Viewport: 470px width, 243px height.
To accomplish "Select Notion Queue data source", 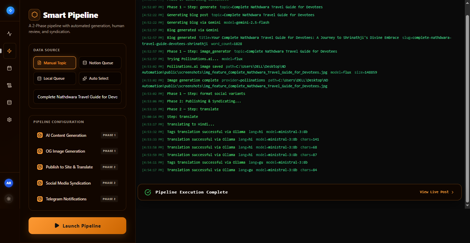I will click(100, 63).
